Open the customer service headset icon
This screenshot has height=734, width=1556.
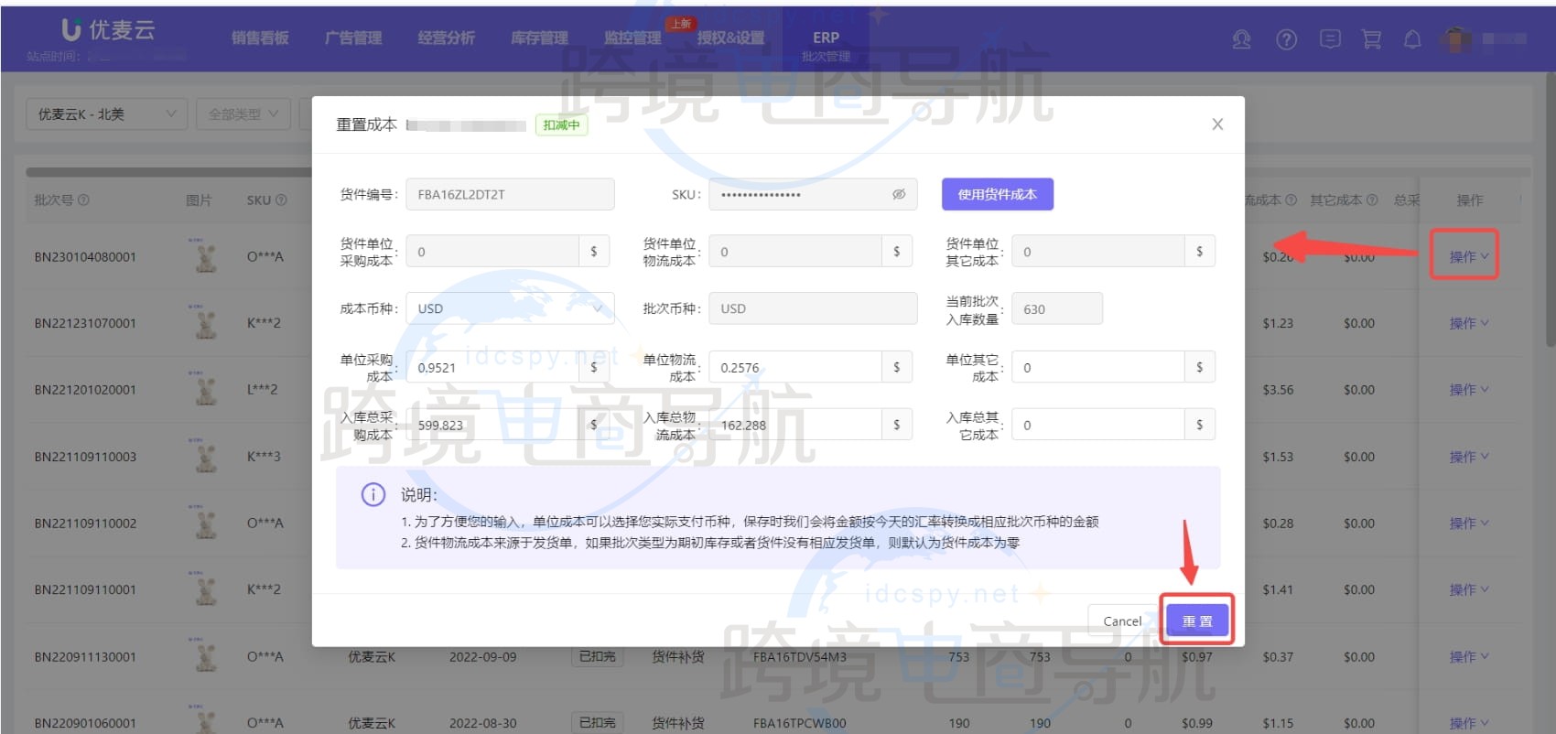(x=1241, y=39)
